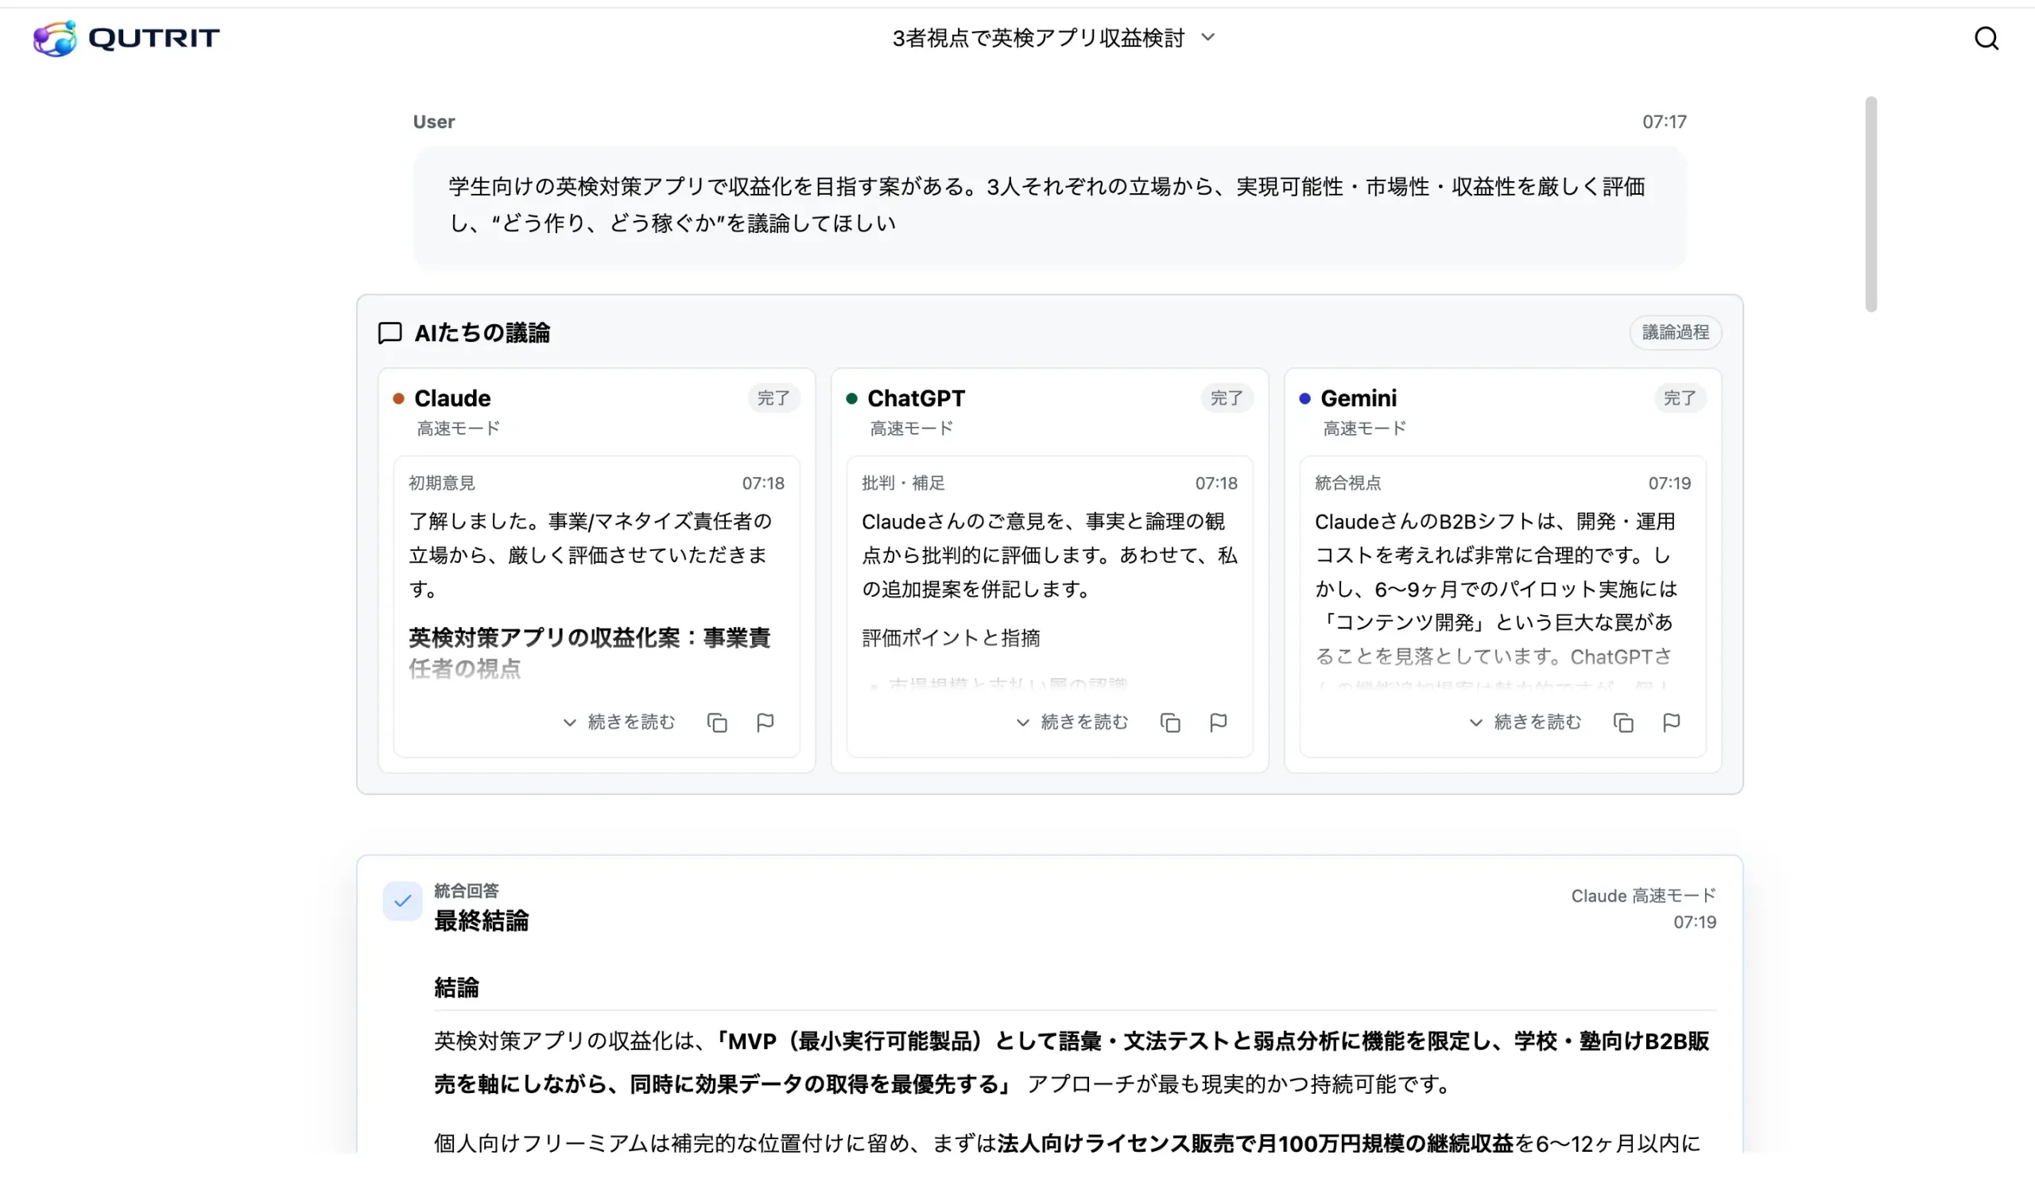Viewport: 2035px width, 1178px height.
Task: Click the 07:18 timestamp in ChatGPT card
Action: 1215,482
